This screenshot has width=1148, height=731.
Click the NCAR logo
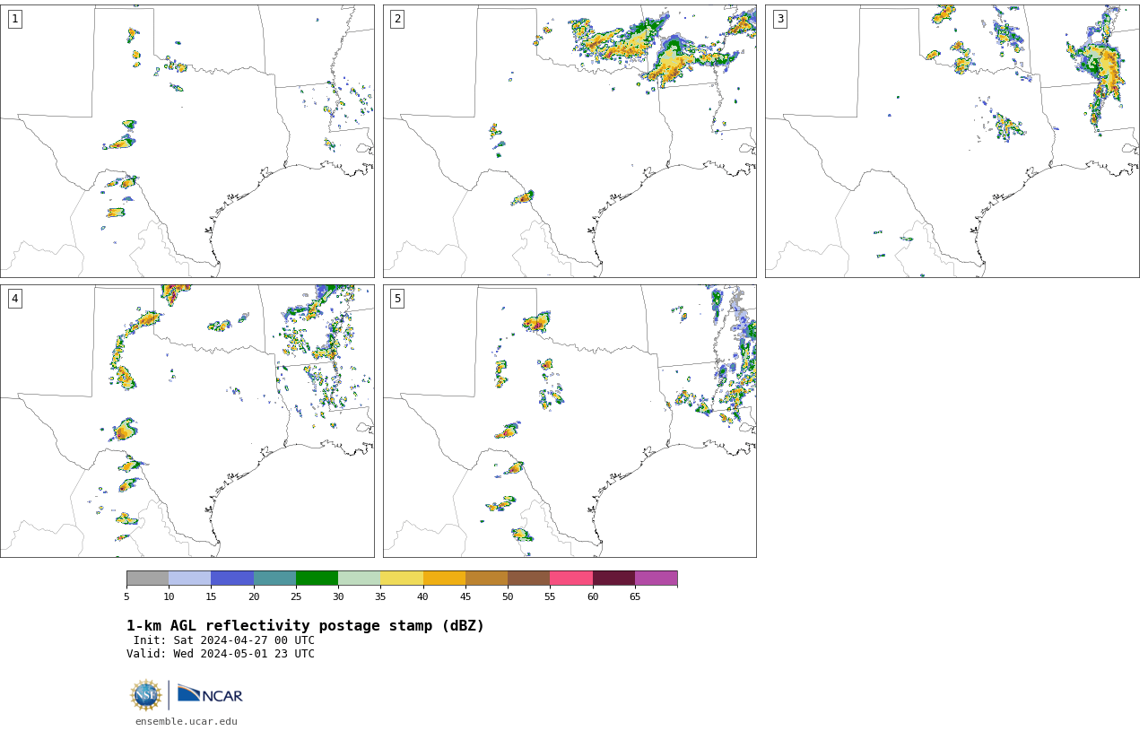(x=210, y=695)
